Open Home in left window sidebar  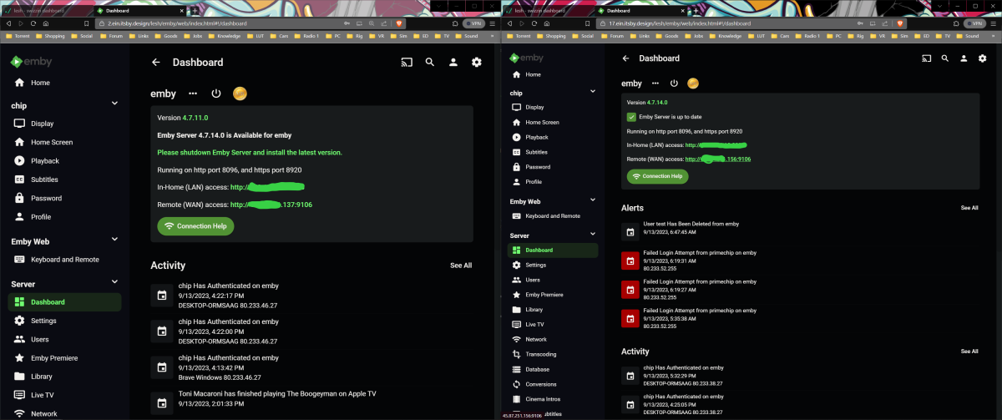coord(64,83)
